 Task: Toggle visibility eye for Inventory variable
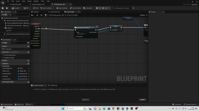pyautogui.click(x=29, y=76)
